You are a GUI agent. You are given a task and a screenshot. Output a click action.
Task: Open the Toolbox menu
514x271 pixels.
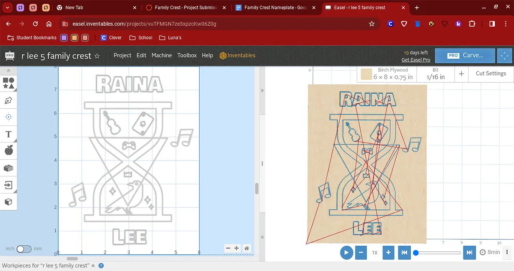coord(187,55)
